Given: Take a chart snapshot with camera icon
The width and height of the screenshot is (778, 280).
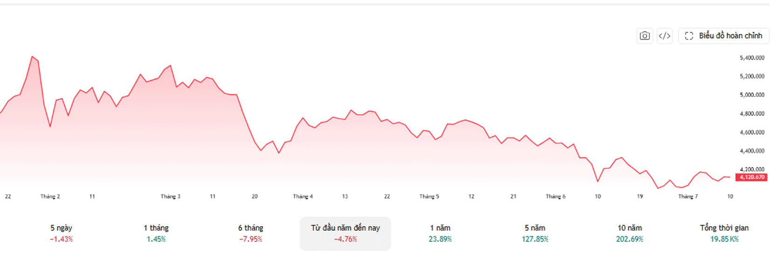Looking at the screenshot, I should [x=645, y=36].
